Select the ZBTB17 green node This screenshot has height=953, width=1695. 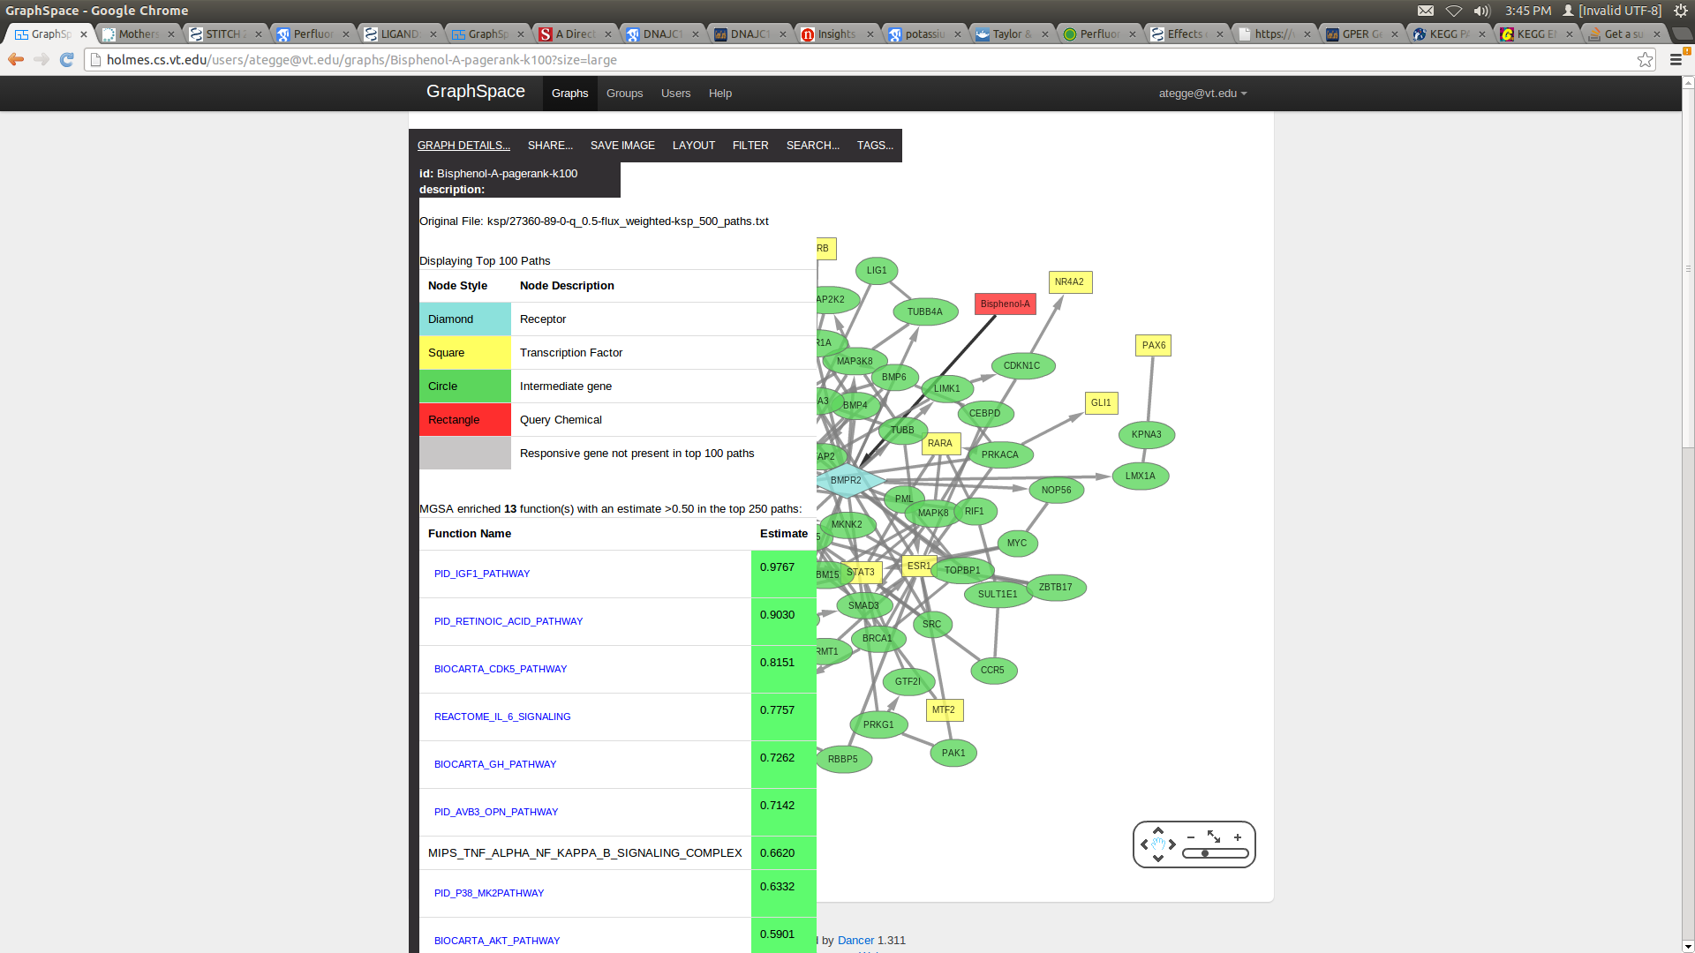1056,587
